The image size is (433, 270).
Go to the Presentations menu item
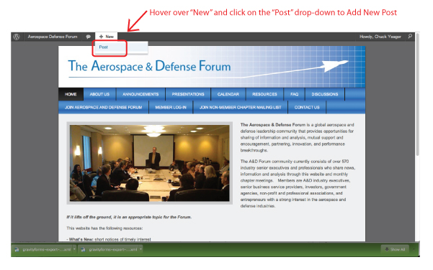(188, 94)
